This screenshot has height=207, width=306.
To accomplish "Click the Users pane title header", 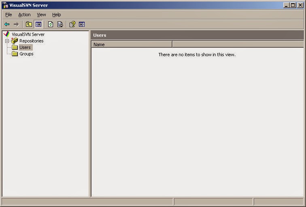I will tap(197, 35).
